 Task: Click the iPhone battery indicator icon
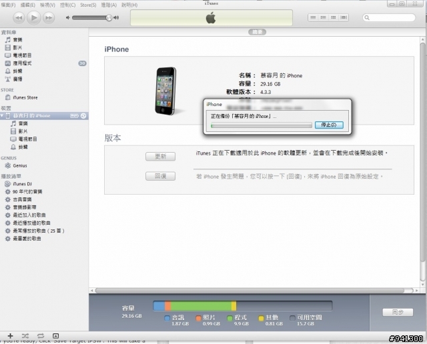[x=74, y=115]
